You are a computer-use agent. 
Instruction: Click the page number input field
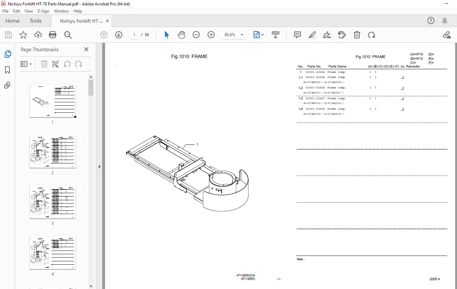tap(134, 35)
